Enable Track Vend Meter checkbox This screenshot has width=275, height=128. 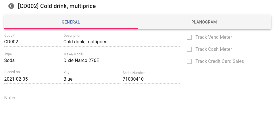pyautogui.click(x=189, y=37)
